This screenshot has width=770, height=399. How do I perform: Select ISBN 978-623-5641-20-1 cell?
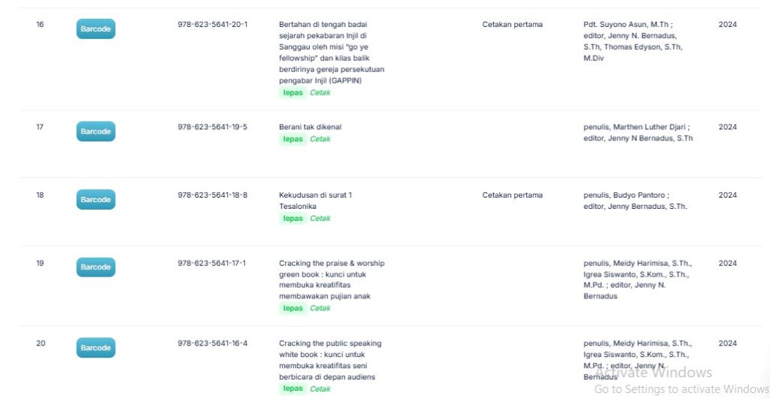pos(212,25)
